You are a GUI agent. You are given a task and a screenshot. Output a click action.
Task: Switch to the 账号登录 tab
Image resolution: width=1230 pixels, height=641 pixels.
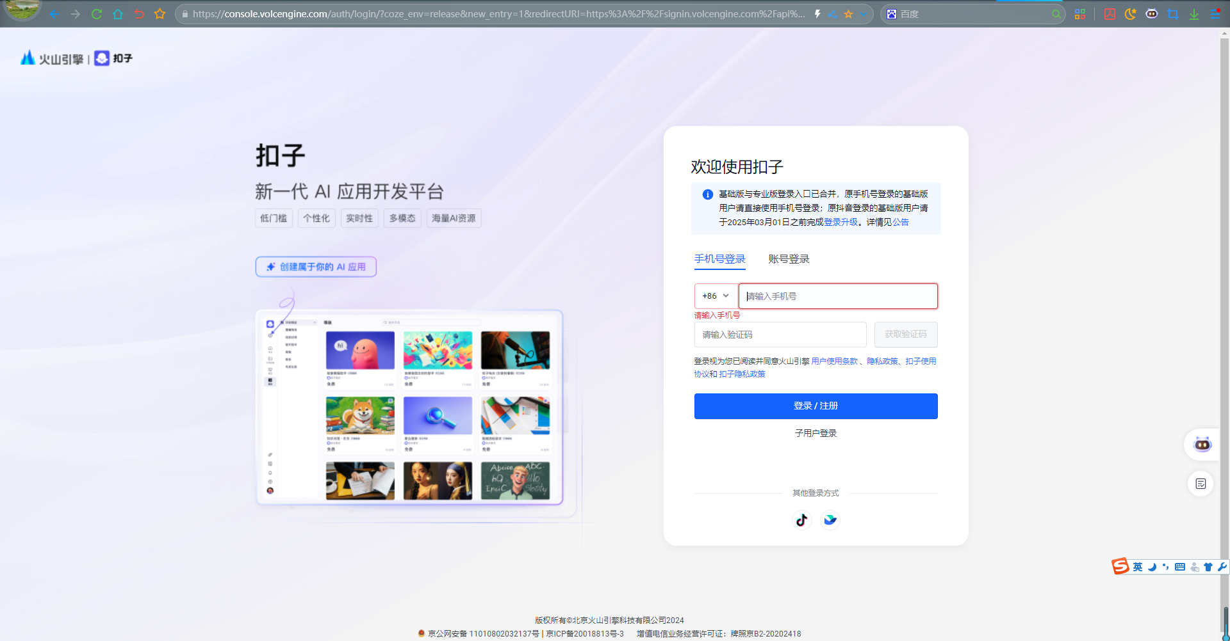point(789,259)
